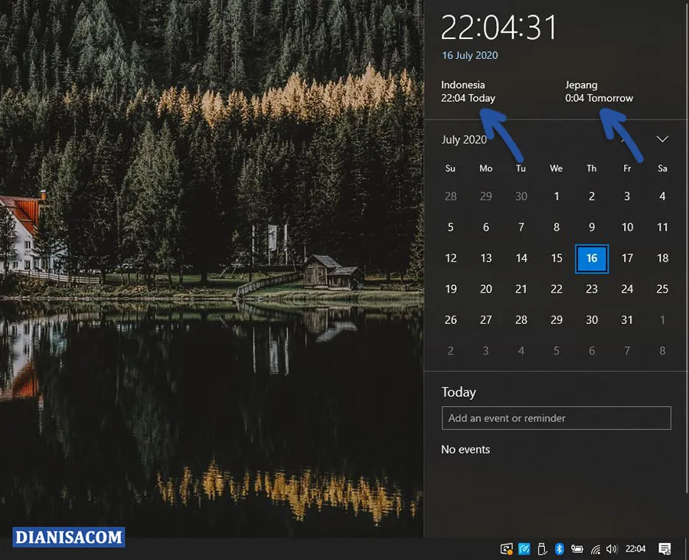The height and width of the screenshot is (560, 689).
Task: Select July 1 in the calendar
Action: [x=557, y=196]
